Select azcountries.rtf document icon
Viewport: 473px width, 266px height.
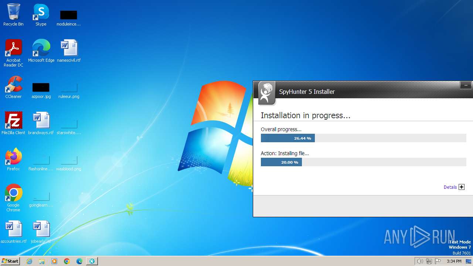click(13, 232)
